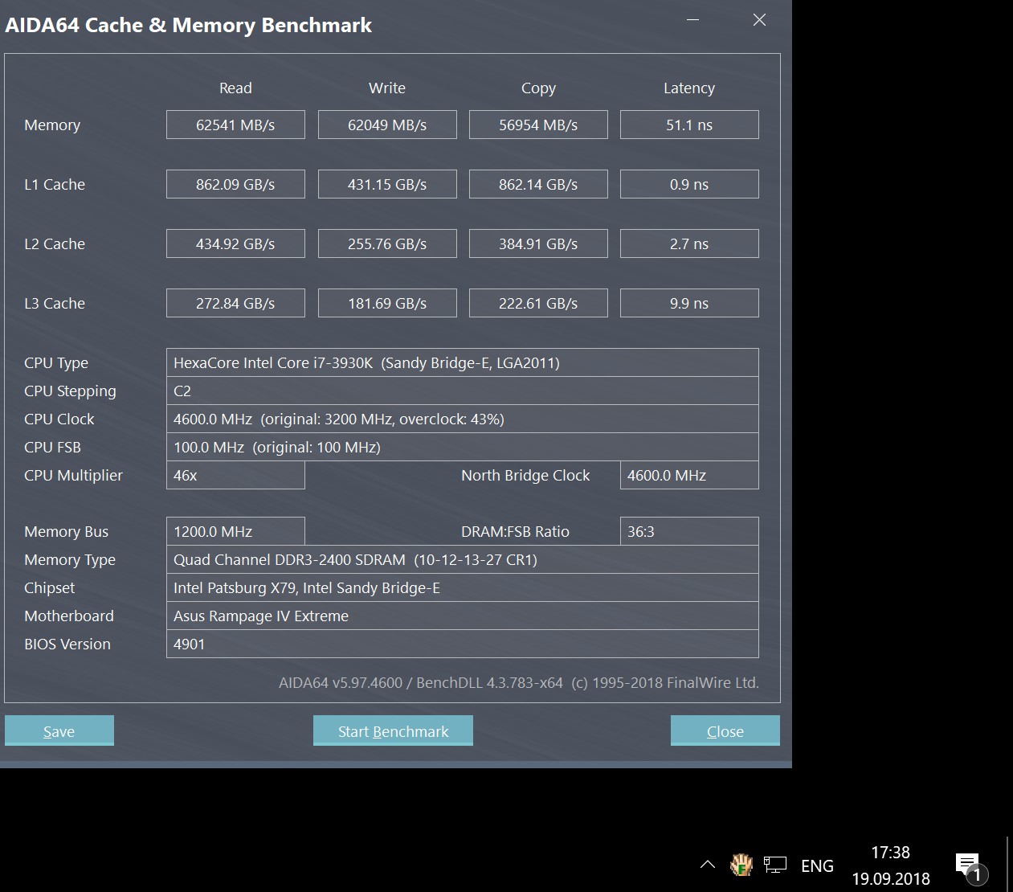
Task: Click the CPU Type information field
Action: click(462, 362)
